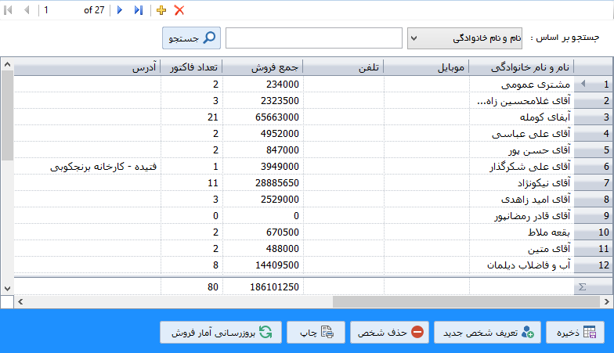
Task: Sort by the تعداد فاکتور column header
Action: [x=192, y=67]
